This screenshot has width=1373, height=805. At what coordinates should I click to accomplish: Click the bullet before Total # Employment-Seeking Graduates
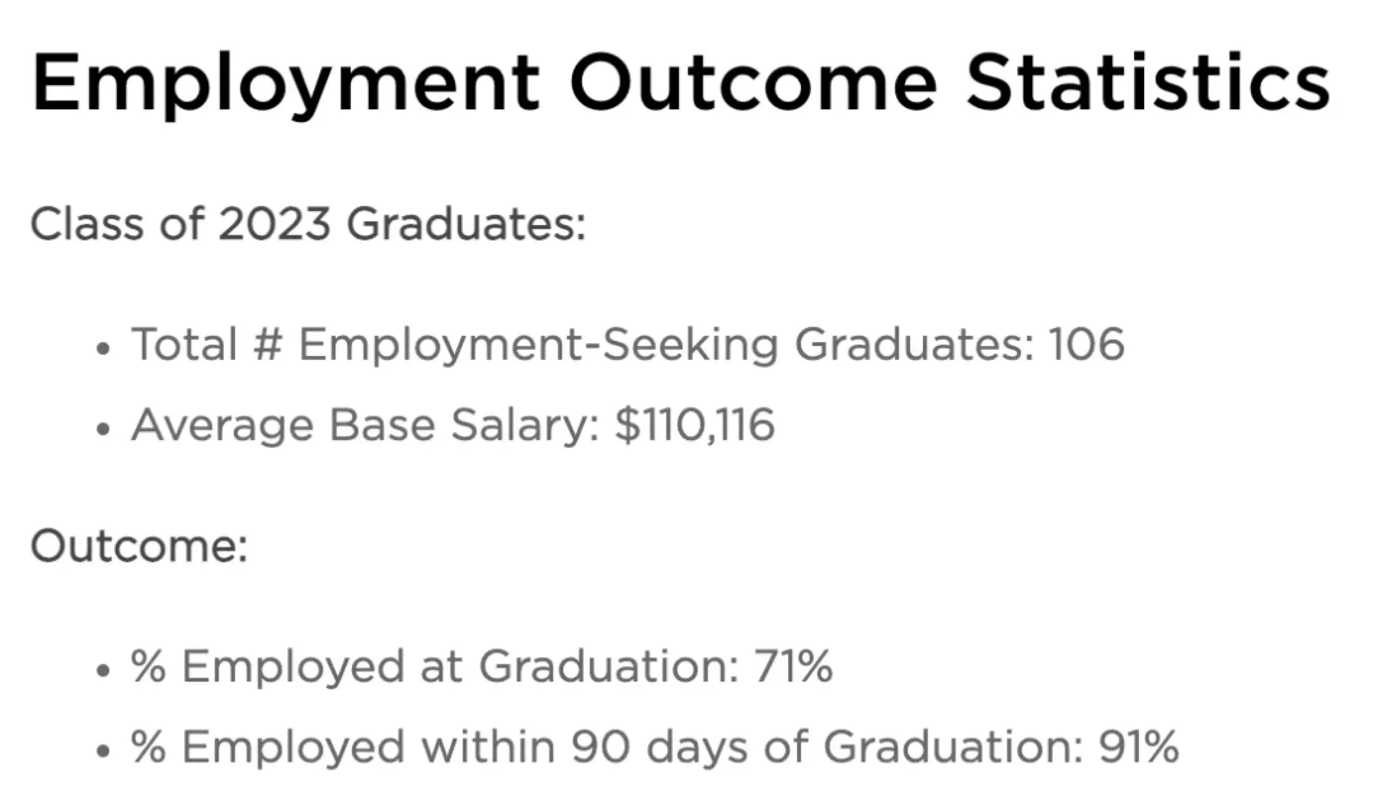point(103,348)
